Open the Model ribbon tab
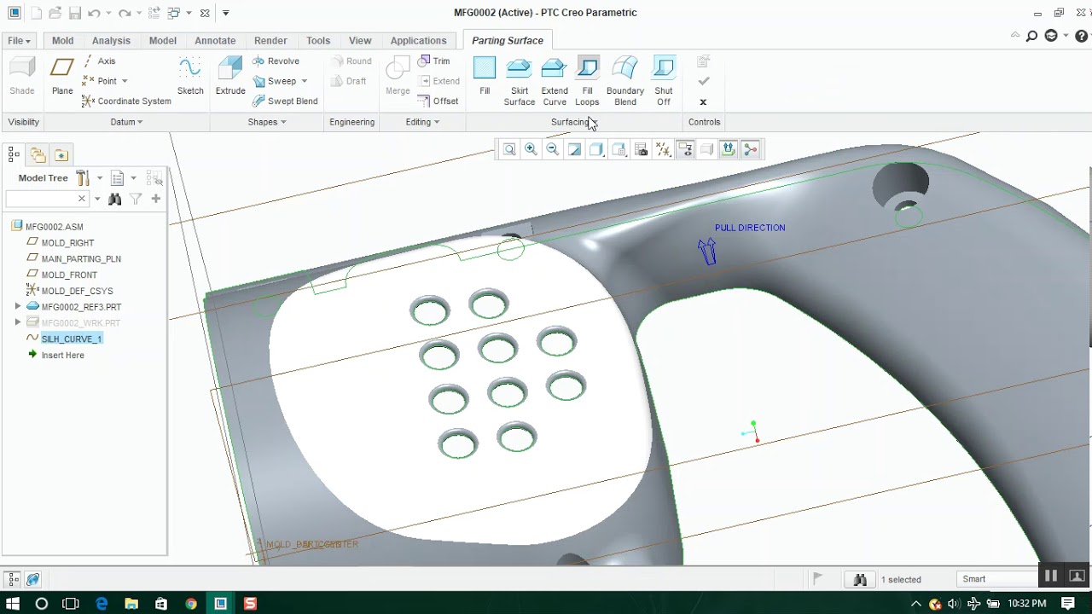Image resolution: width=1092 pixels, height=614 pixels. tap(162, 40)
